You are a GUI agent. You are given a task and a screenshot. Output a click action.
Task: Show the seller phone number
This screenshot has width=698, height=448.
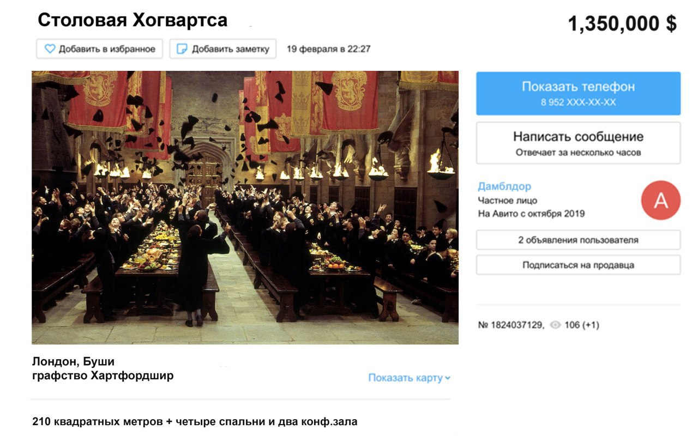tap(578, 94)
